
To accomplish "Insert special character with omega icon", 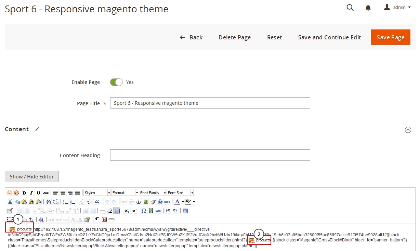I will tap(144, 211).
